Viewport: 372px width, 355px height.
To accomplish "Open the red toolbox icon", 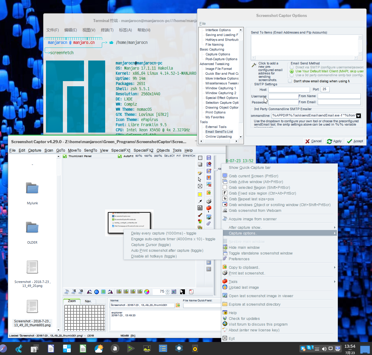I will tap(209, 208).
